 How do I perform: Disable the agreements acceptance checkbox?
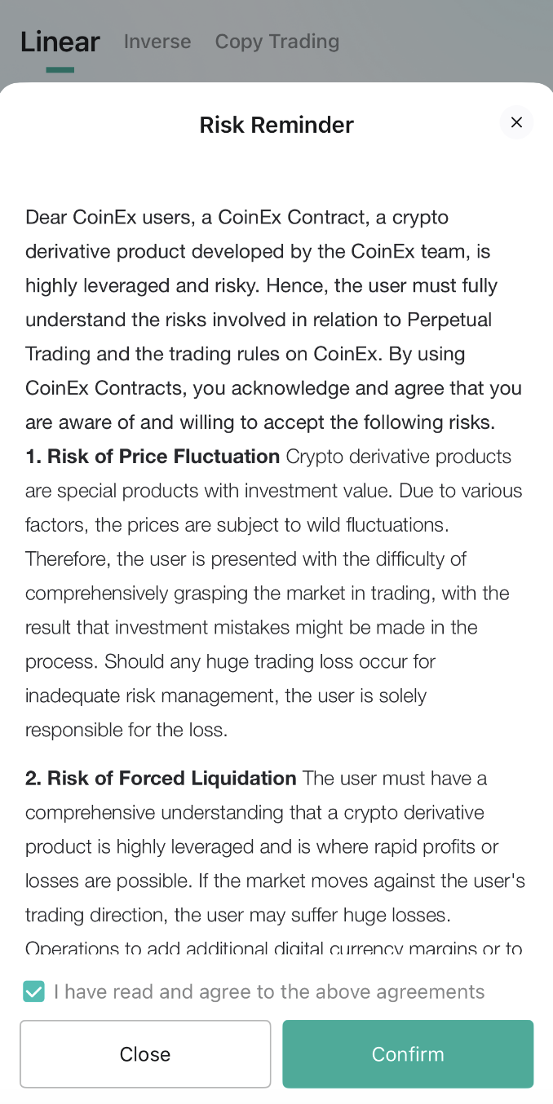tap(33, 991)
